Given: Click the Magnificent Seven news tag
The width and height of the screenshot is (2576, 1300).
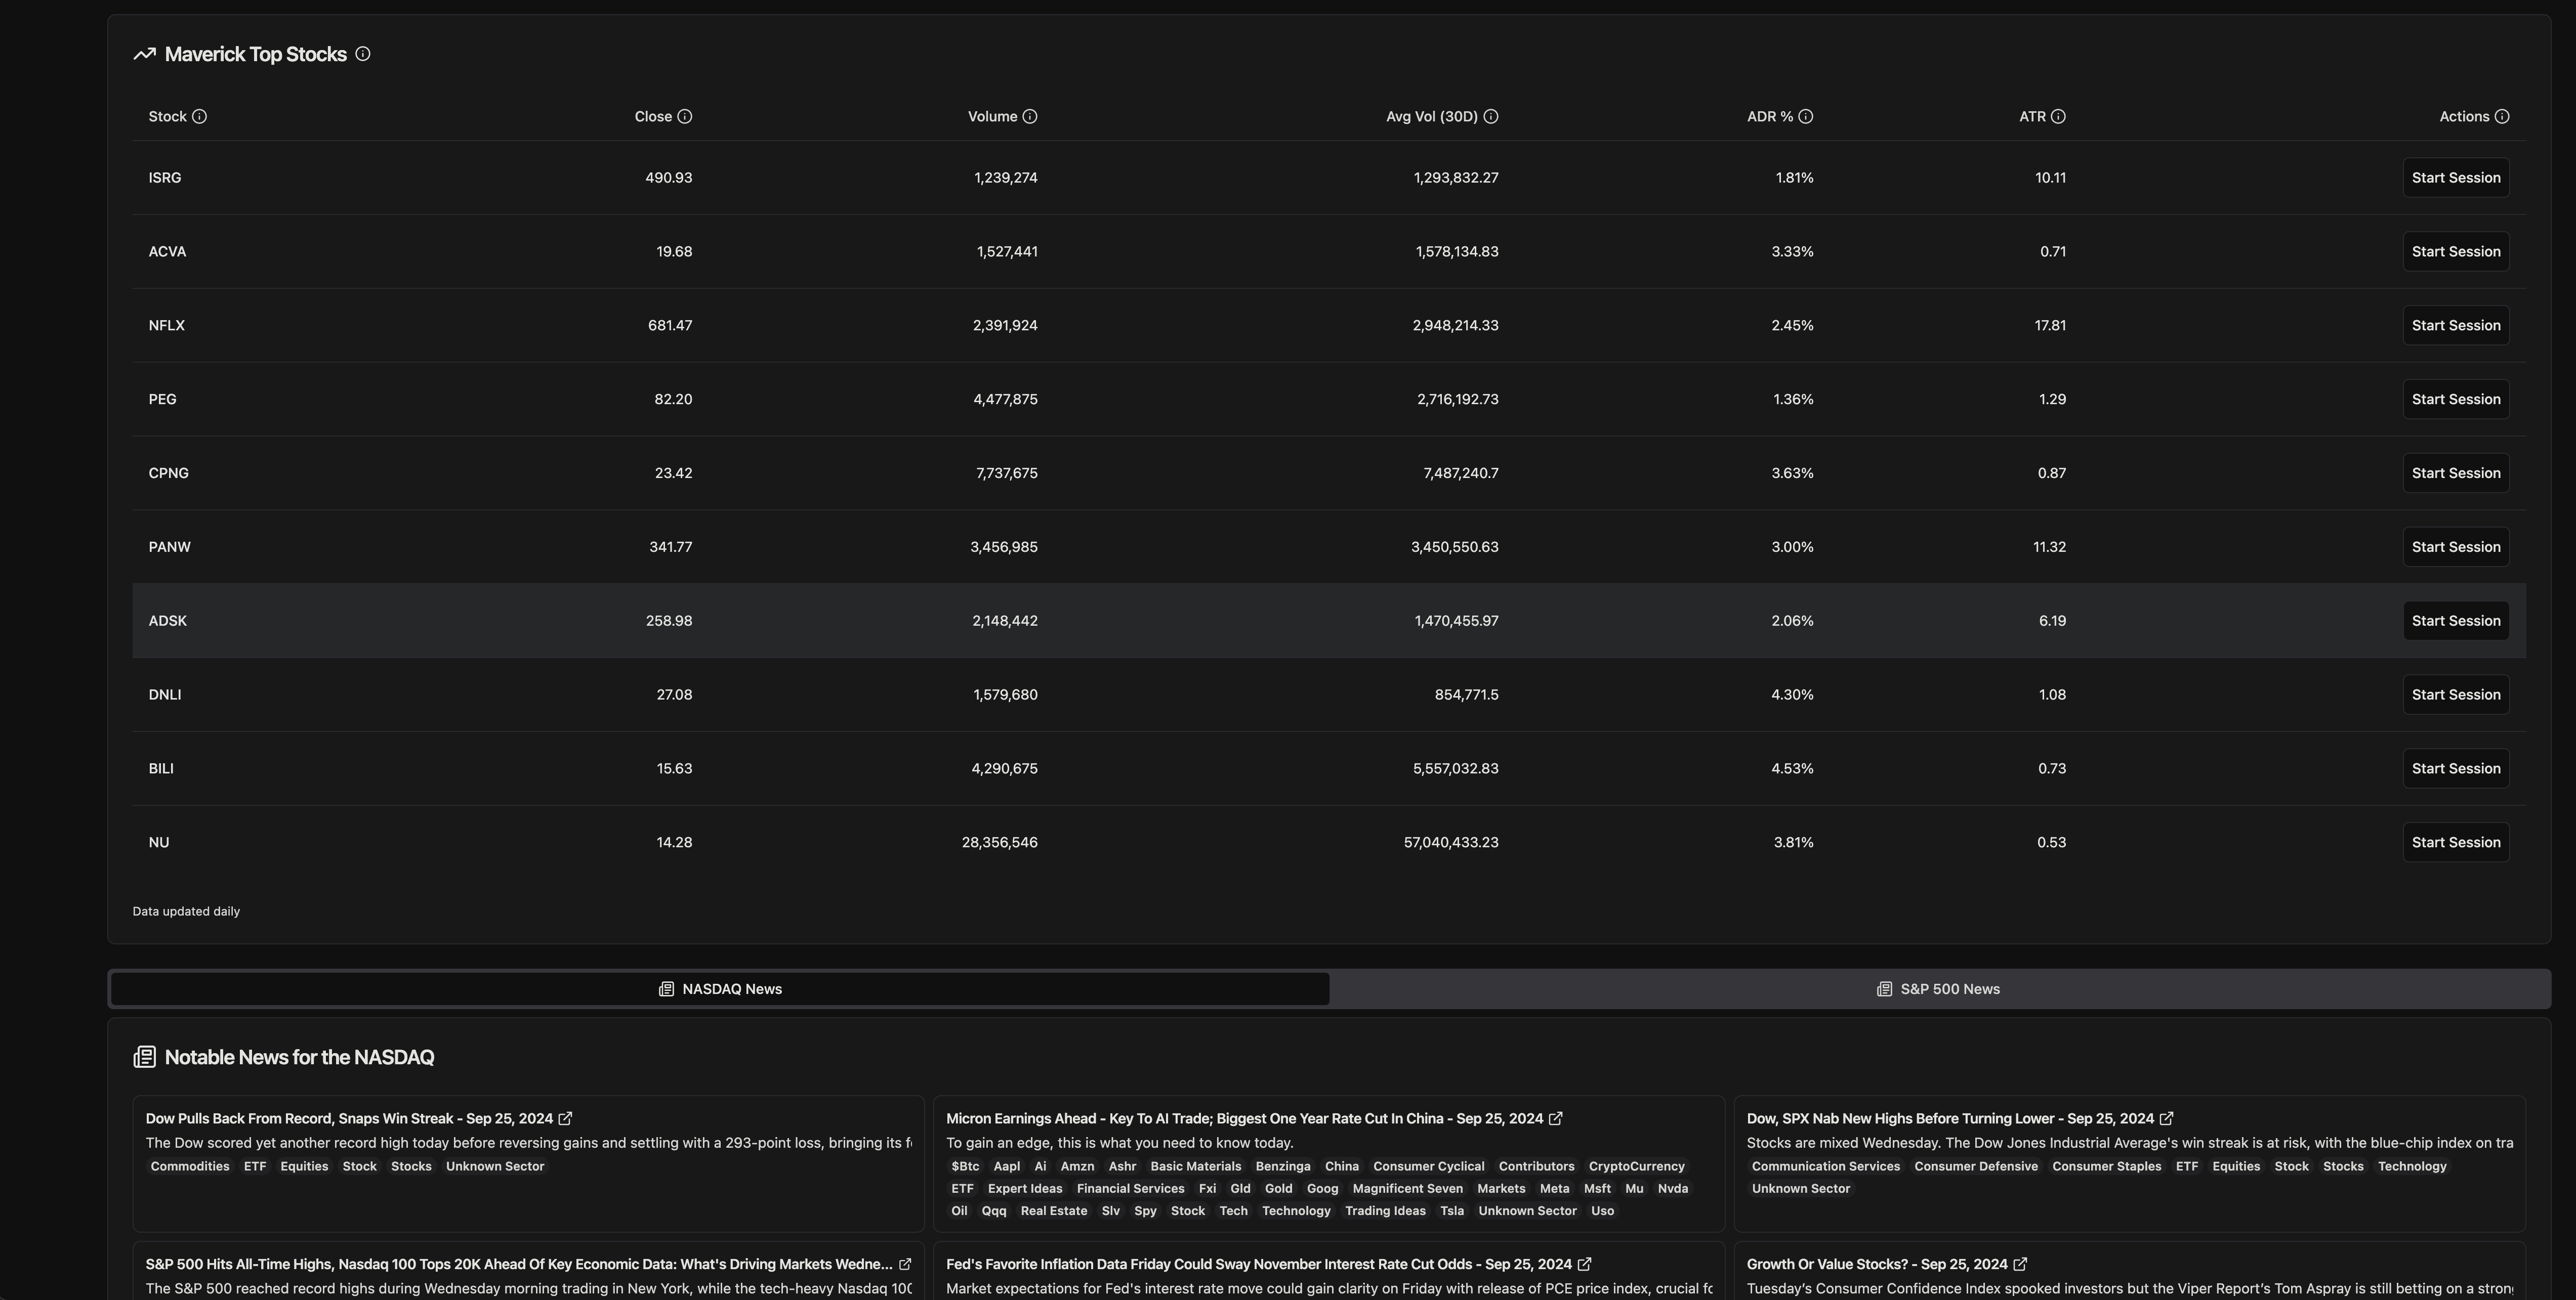Looking at the screenshot, I should pos(1407,1188).
